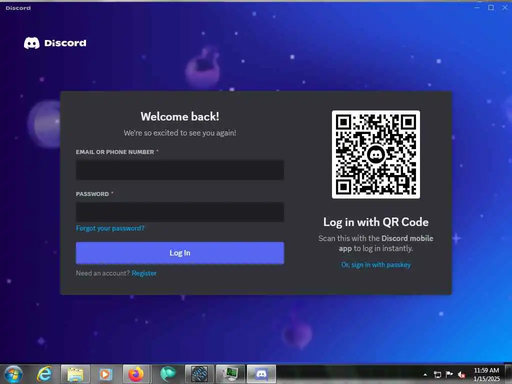Open the Windows Start orb
Screen dimensions: 512x384
pos(13,374)
